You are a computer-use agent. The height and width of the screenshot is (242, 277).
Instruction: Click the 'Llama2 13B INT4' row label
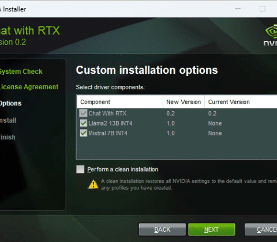110,123
